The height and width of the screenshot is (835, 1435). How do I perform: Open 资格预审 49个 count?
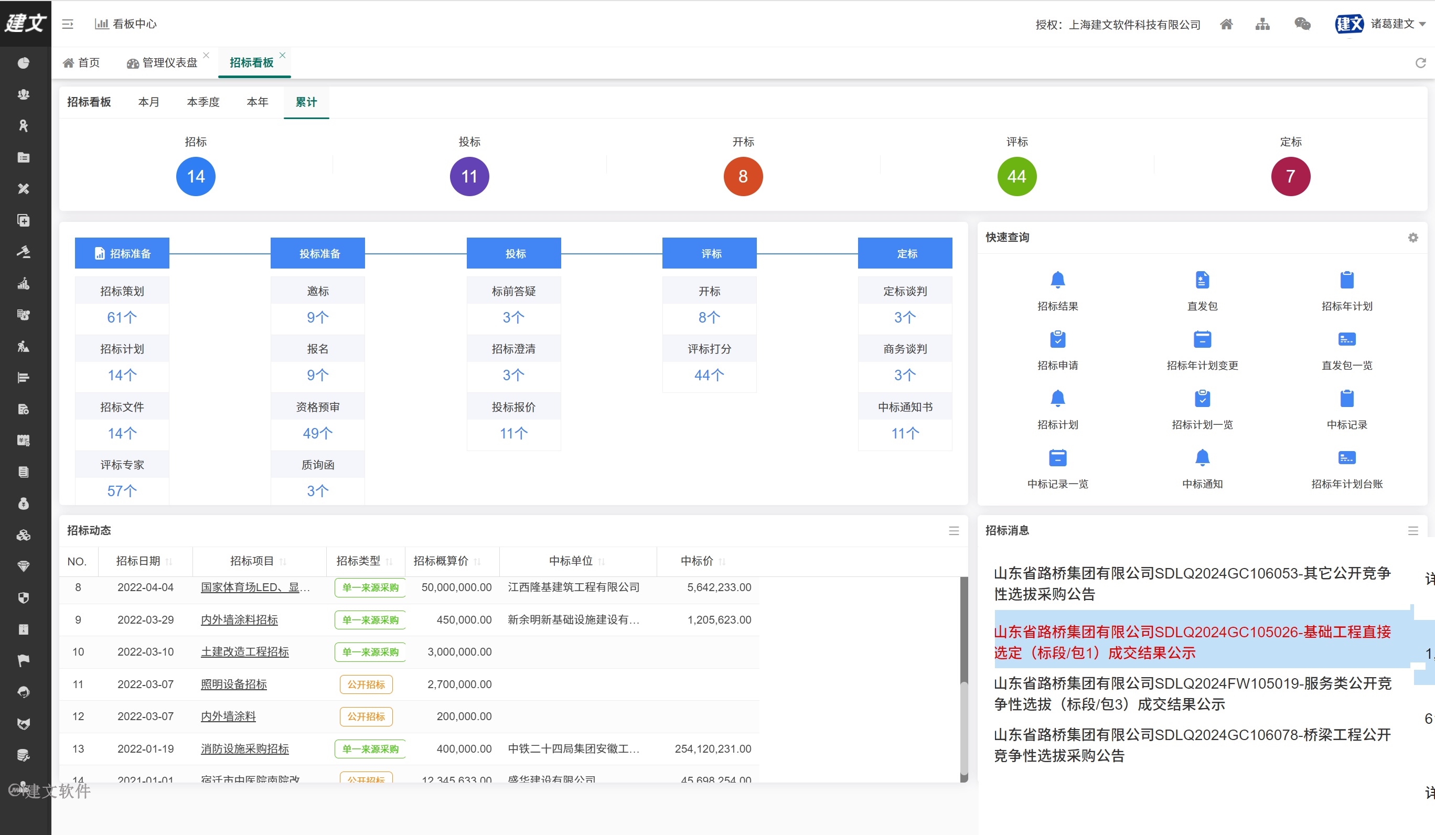click(x=318, y=433)
